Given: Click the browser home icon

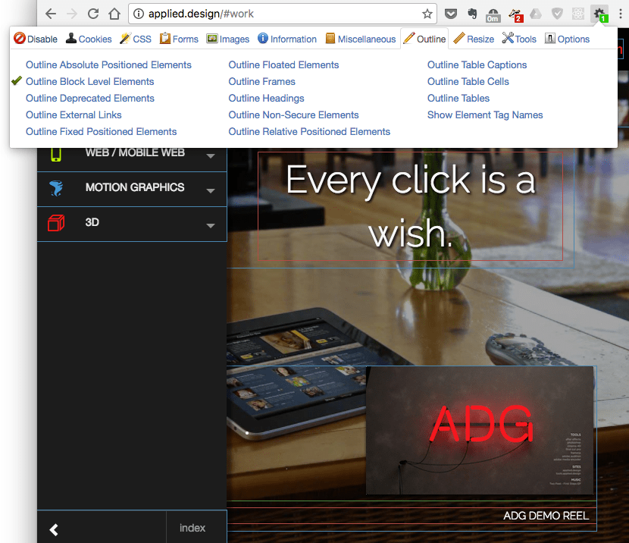Looking at the screenshot, I should (114, 14).
